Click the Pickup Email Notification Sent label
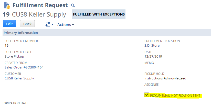This screenshot has width=211, height=112. tap(175, 96)
